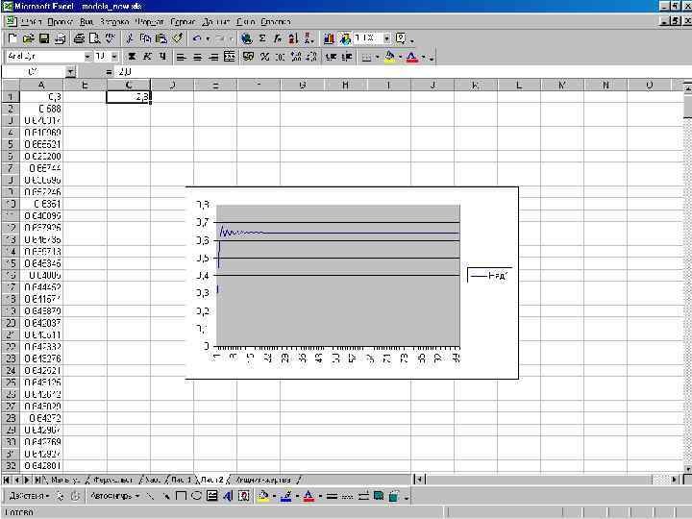
Task: Apply font color from Formatting toolbar
Action: tap(411, 57)
